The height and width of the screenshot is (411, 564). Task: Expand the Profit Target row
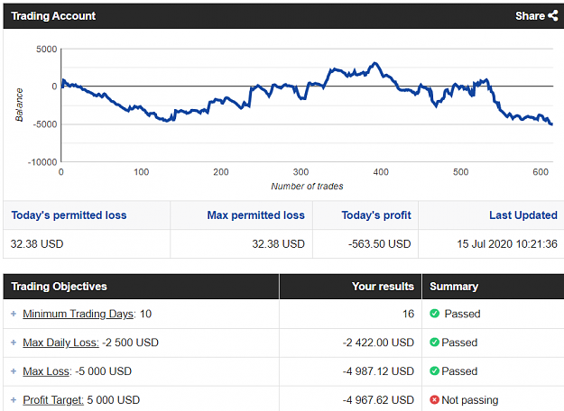pos(14,400)
